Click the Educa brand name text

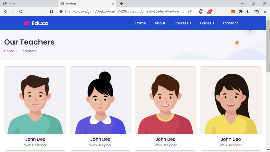[x=40, y=23]
